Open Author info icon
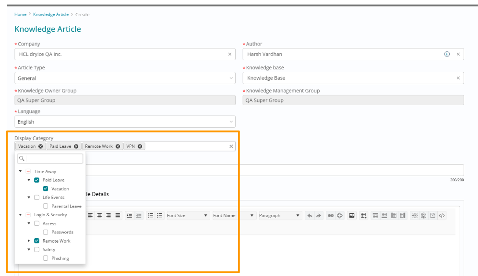This screenshot has width=478, height=276. click(447, 54)
